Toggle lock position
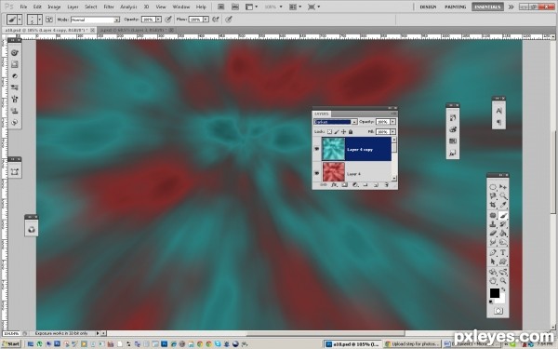 (x=343, y=132)
